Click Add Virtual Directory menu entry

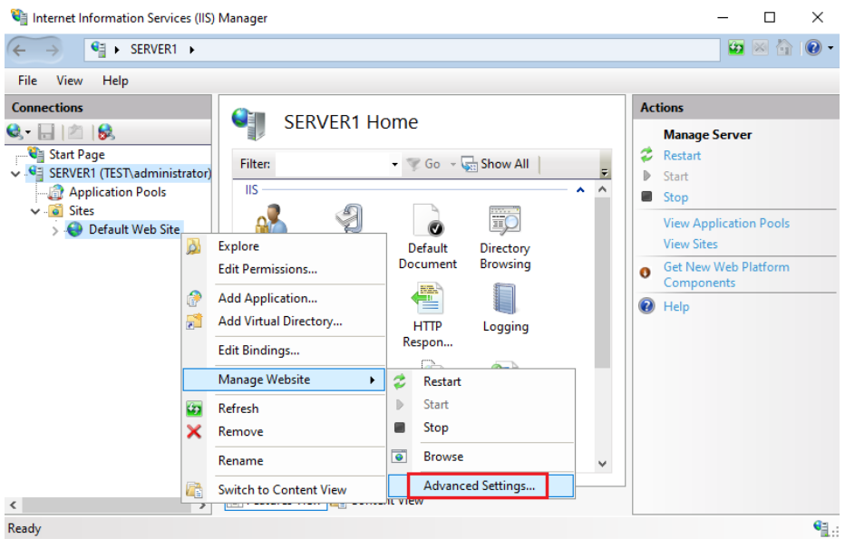[x=279, y=322]
